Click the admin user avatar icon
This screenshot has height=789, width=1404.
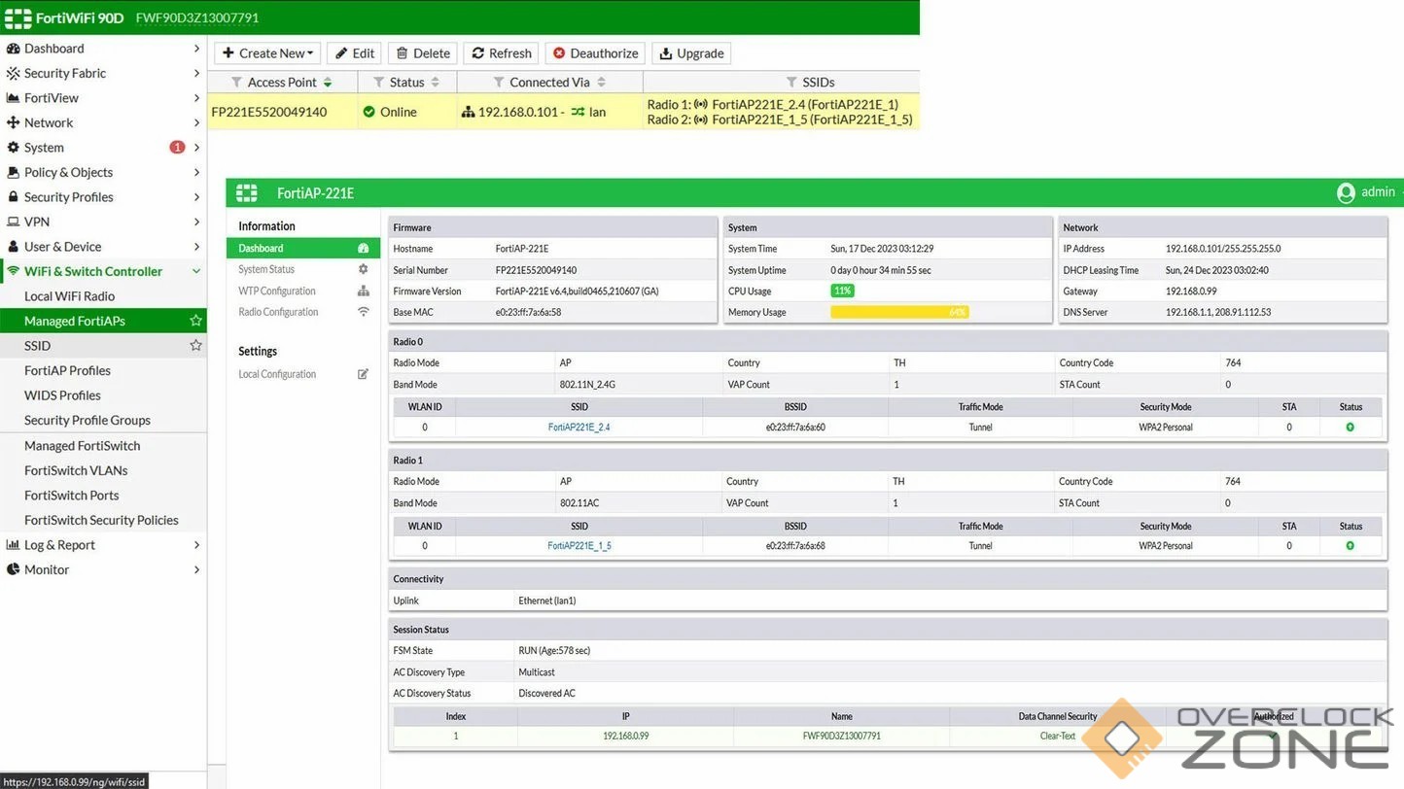(1346, 192)
